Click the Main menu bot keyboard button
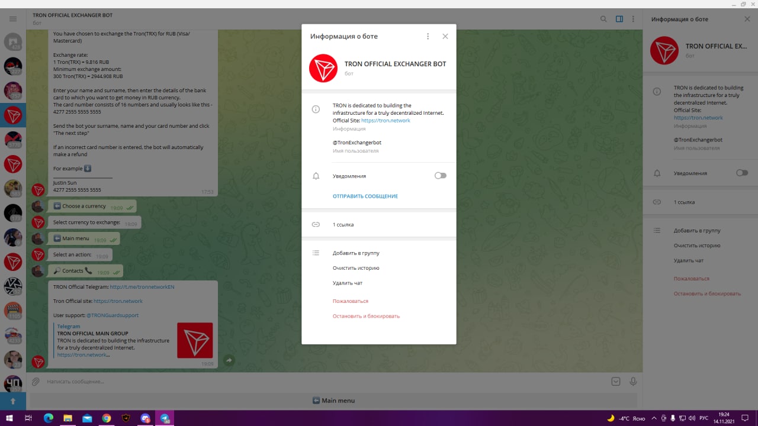The height and width of the screenshot is (426, 758). click(x=334, y=401)
